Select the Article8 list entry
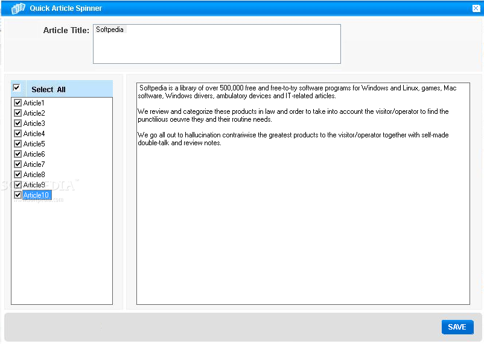This screenshot has width=484, height=344. click(34, 175)
